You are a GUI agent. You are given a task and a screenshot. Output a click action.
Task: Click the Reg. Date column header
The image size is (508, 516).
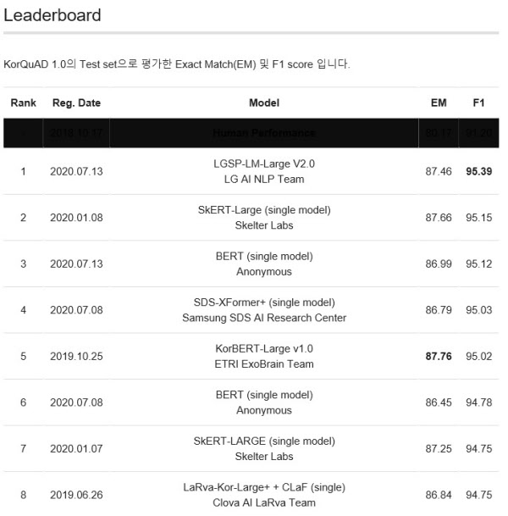pyautogui.click(x=76, y=103)
